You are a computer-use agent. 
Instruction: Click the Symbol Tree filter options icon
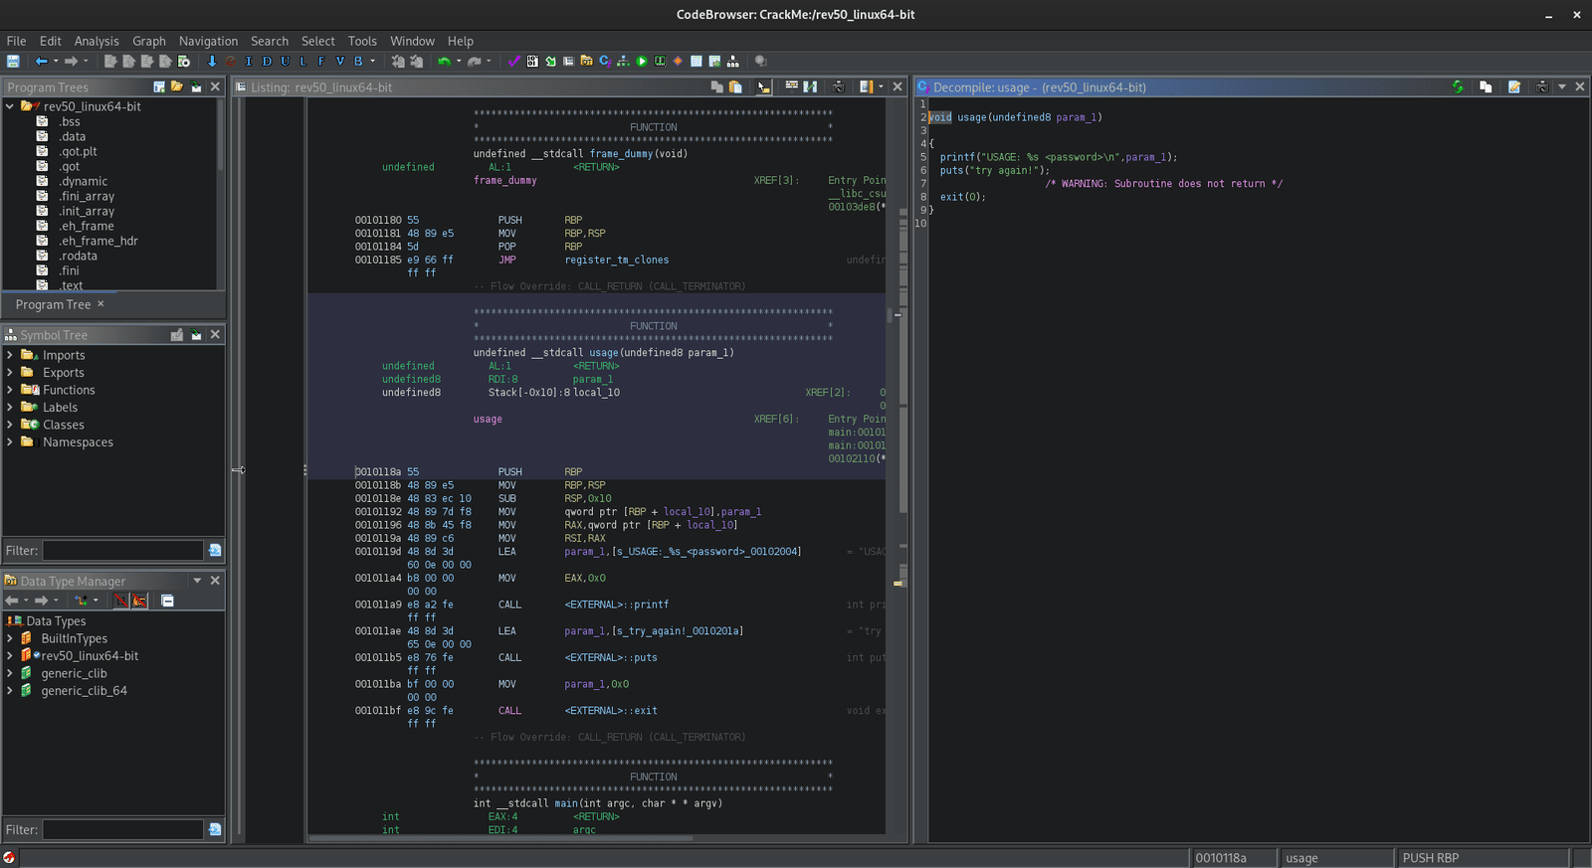pyautogui.click(x=215, y=551)
